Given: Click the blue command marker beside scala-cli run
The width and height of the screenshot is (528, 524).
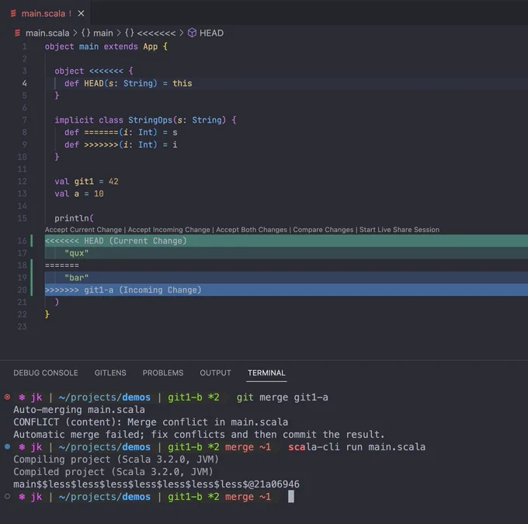Looking at the screenshot, I should [8, 447].
